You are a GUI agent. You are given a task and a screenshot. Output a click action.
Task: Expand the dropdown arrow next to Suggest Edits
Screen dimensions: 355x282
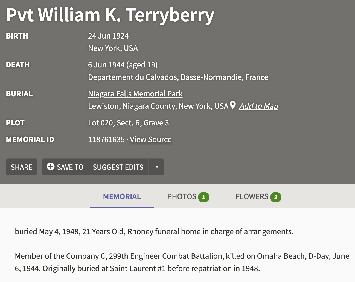pos(157,167)
